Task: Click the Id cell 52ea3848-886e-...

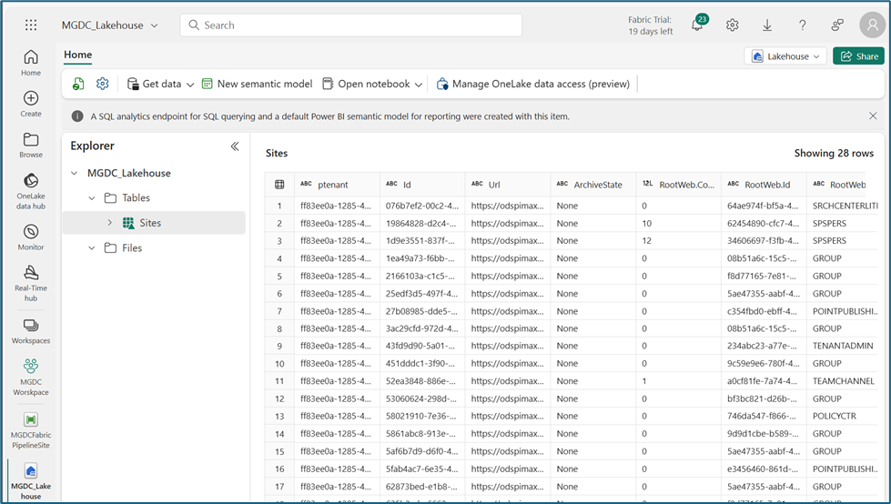Action: click(x=420, y=380)
